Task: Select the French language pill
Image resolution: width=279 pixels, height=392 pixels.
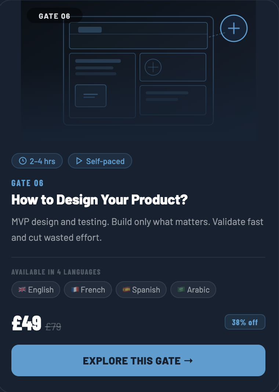Action: click(88, 290)
